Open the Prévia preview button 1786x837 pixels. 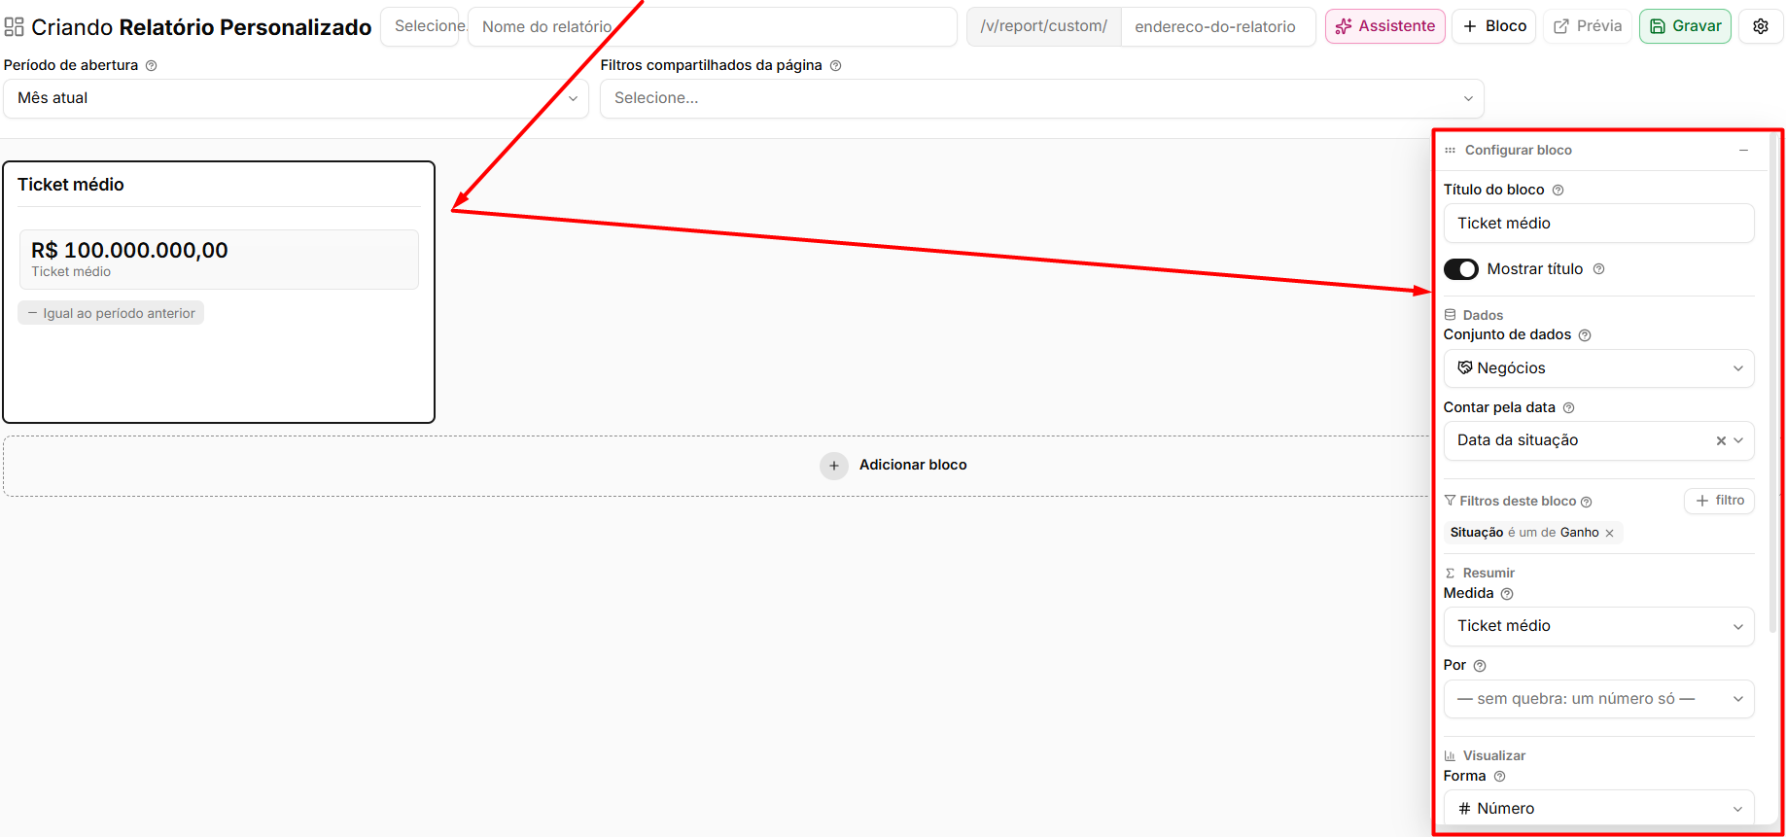(1588, 26)
